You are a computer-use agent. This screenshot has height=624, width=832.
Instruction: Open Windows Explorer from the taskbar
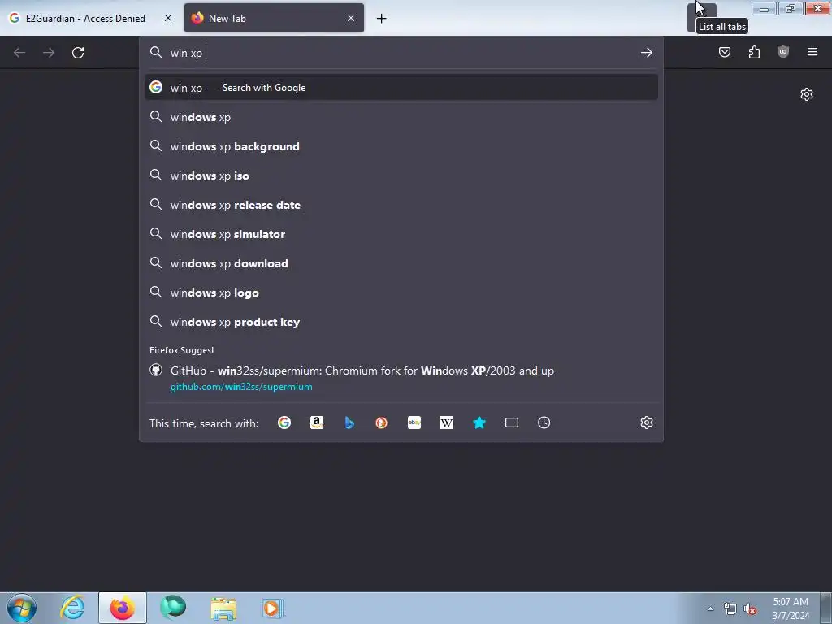pos(223,608)
